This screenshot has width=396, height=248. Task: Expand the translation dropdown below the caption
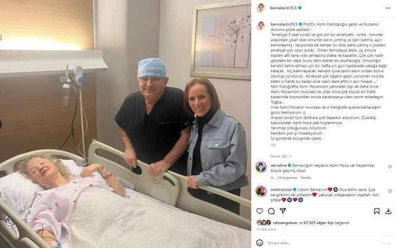[280, 156]
